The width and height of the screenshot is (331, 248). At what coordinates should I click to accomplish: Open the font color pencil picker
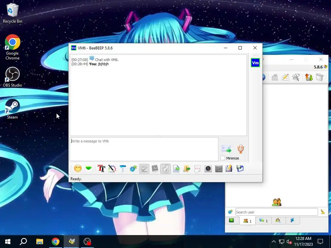coord(112,169)
